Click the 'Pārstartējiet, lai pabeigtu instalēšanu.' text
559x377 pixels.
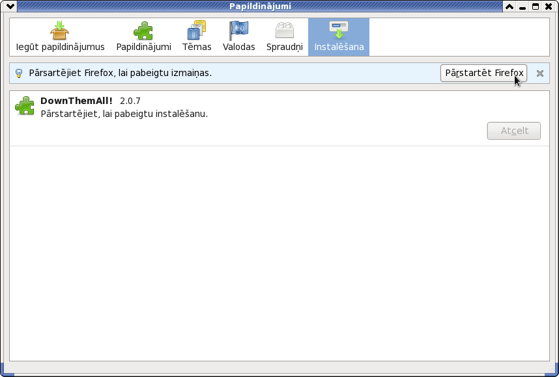124,114
